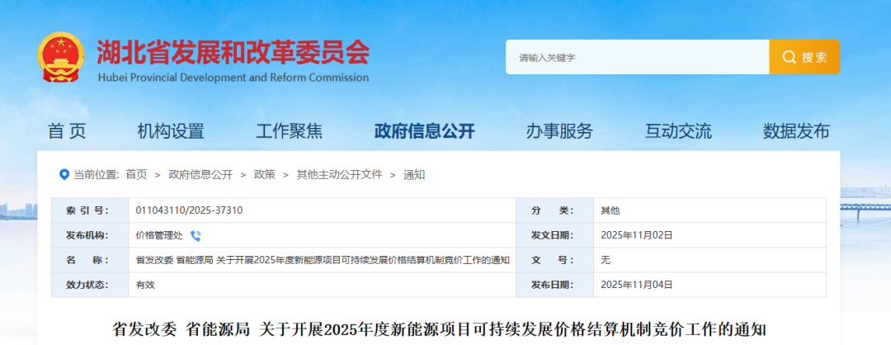Click the 当前位置 label text
Image resolution: width=891 pixels, height=345 pixels.
pos(96,175)
